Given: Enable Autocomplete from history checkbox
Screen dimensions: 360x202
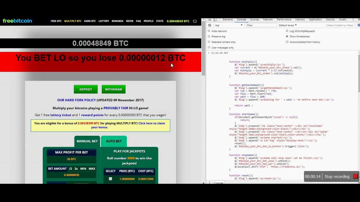Looking at the screenshot, I should pyautogui.click(x=287, y=42).
